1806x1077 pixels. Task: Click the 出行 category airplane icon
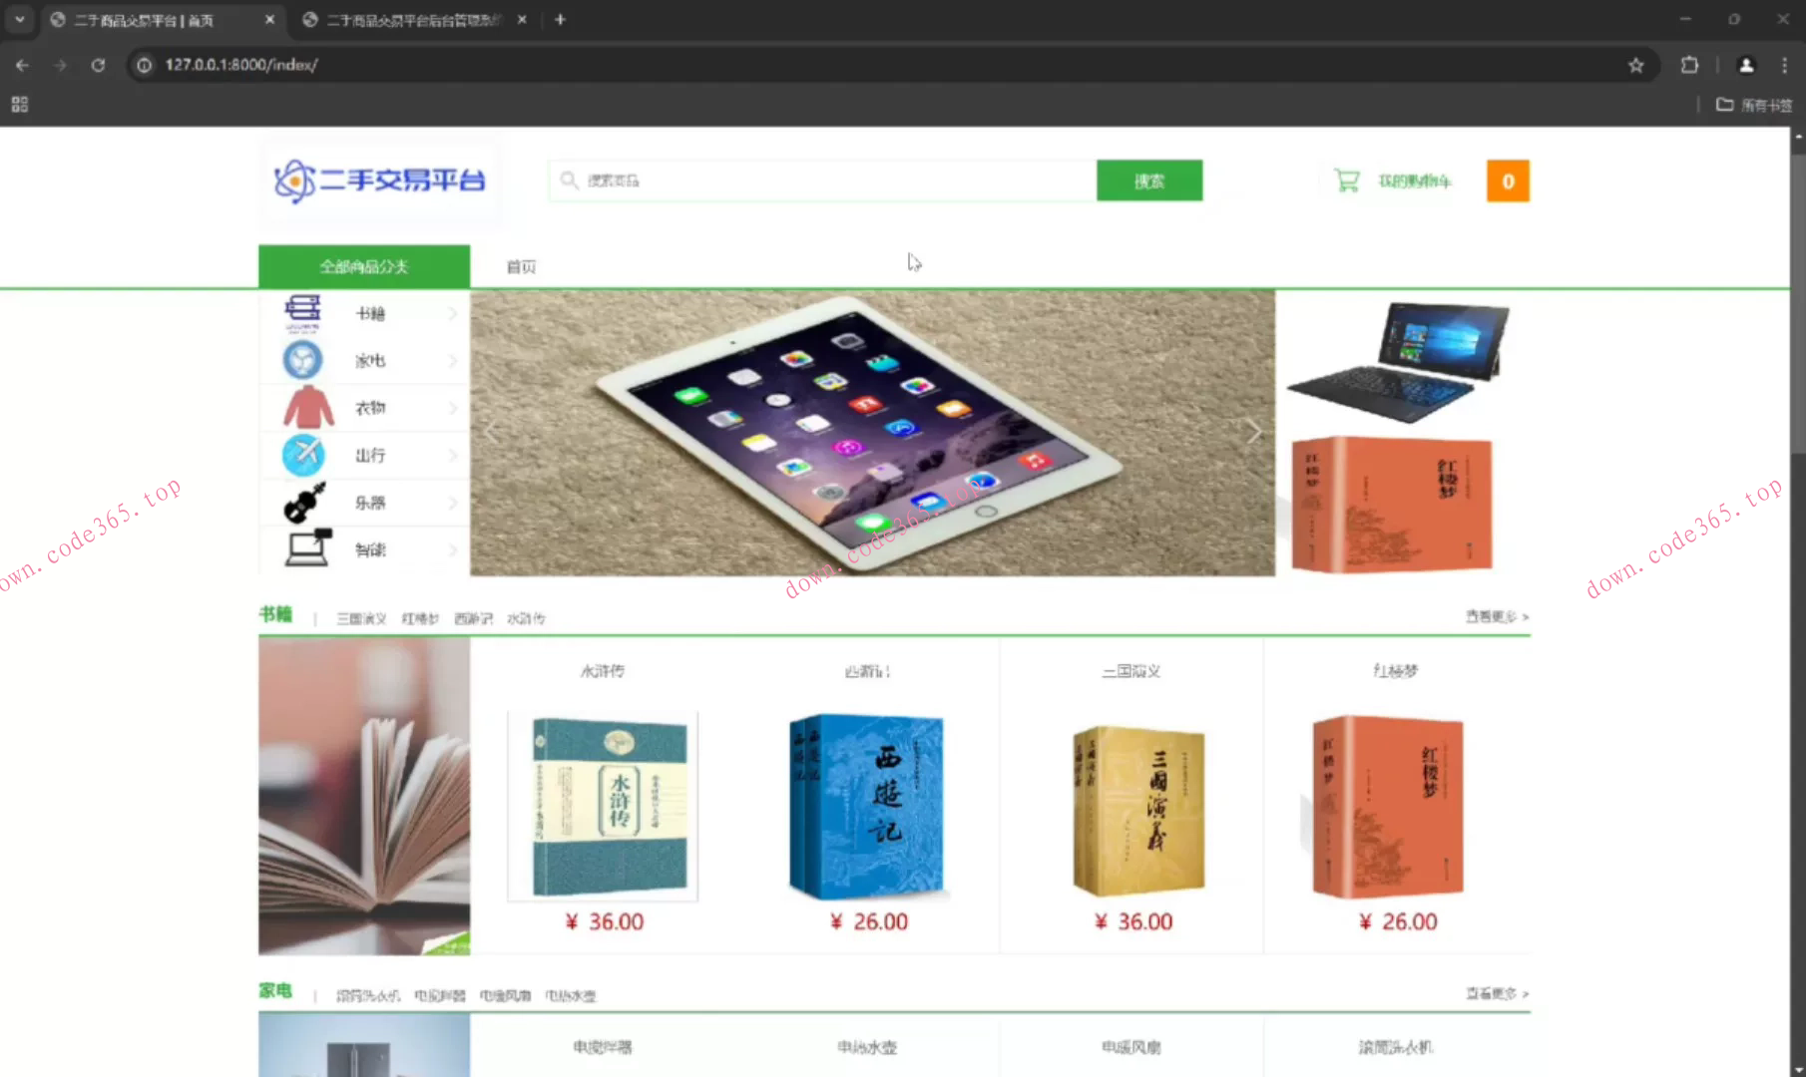pyautogui.click(x=303, y=455)
